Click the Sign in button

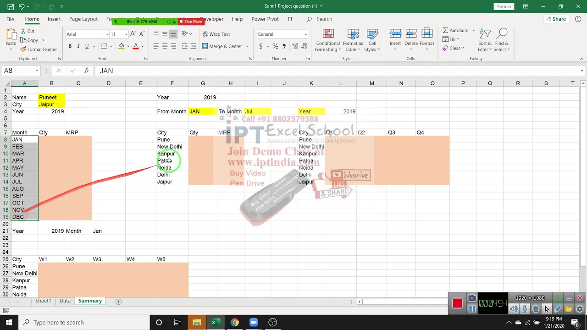(x=504, y=6)
